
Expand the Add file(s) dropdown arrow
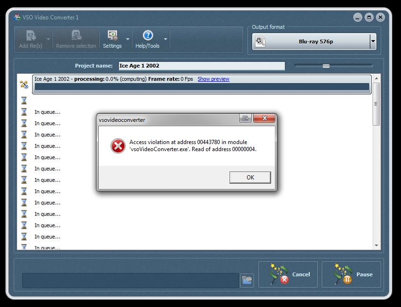[x=48, y=39]
